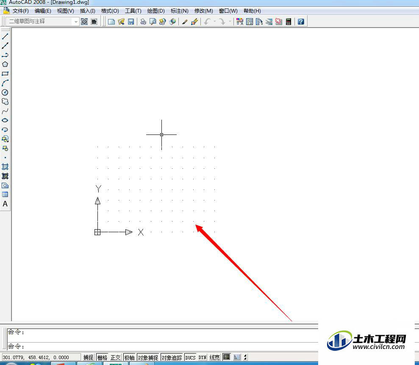Select the Line draw tool
The height and width of the screenshot is (365, 419).
click(x=5, y=36)
